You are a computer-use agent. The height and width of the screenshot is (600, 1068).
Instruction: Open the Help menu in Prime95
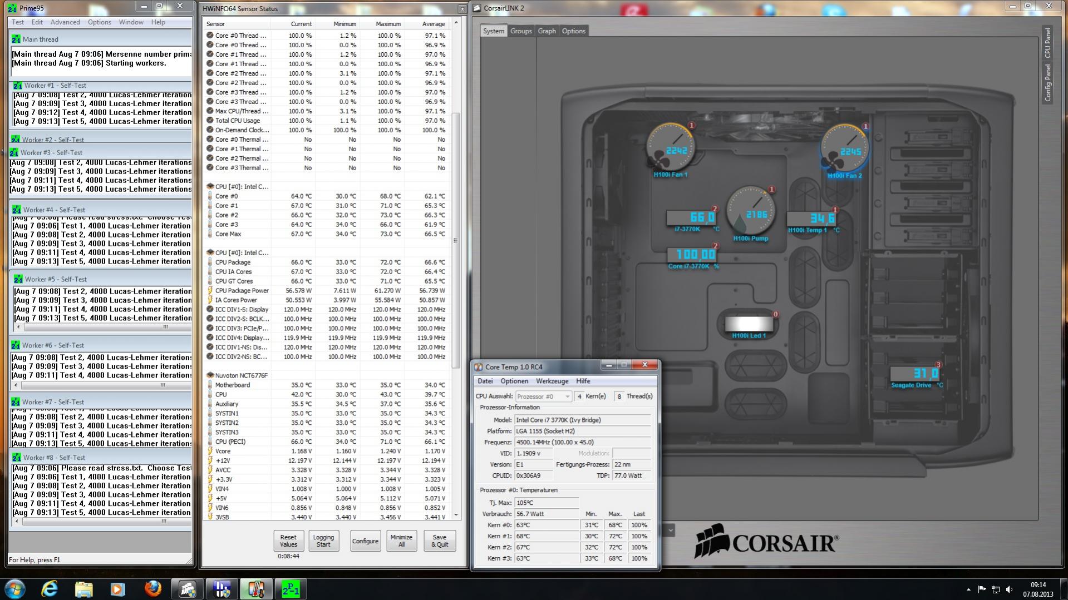[158, 22]
